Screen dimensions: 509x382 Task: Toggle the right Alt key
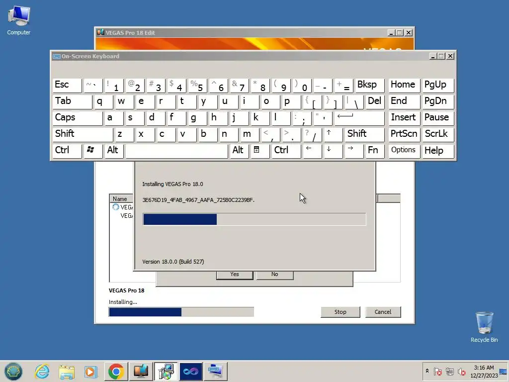click(239, 150)
